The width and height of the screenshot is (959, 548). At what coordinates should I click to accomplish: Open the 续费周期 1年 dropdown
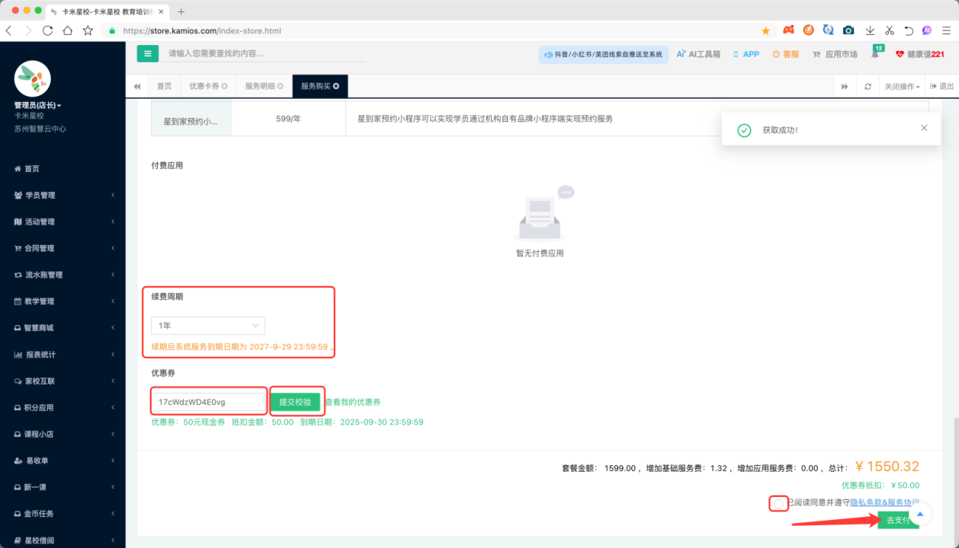(207, 326)
